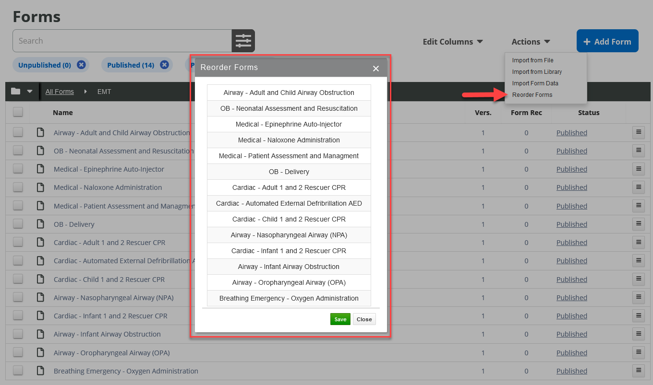The height and width of the screenshot is (385, 653).
Task: Open row menu for OB - Neonatal Assessment and Resuscitation
Action: [639, 151]
